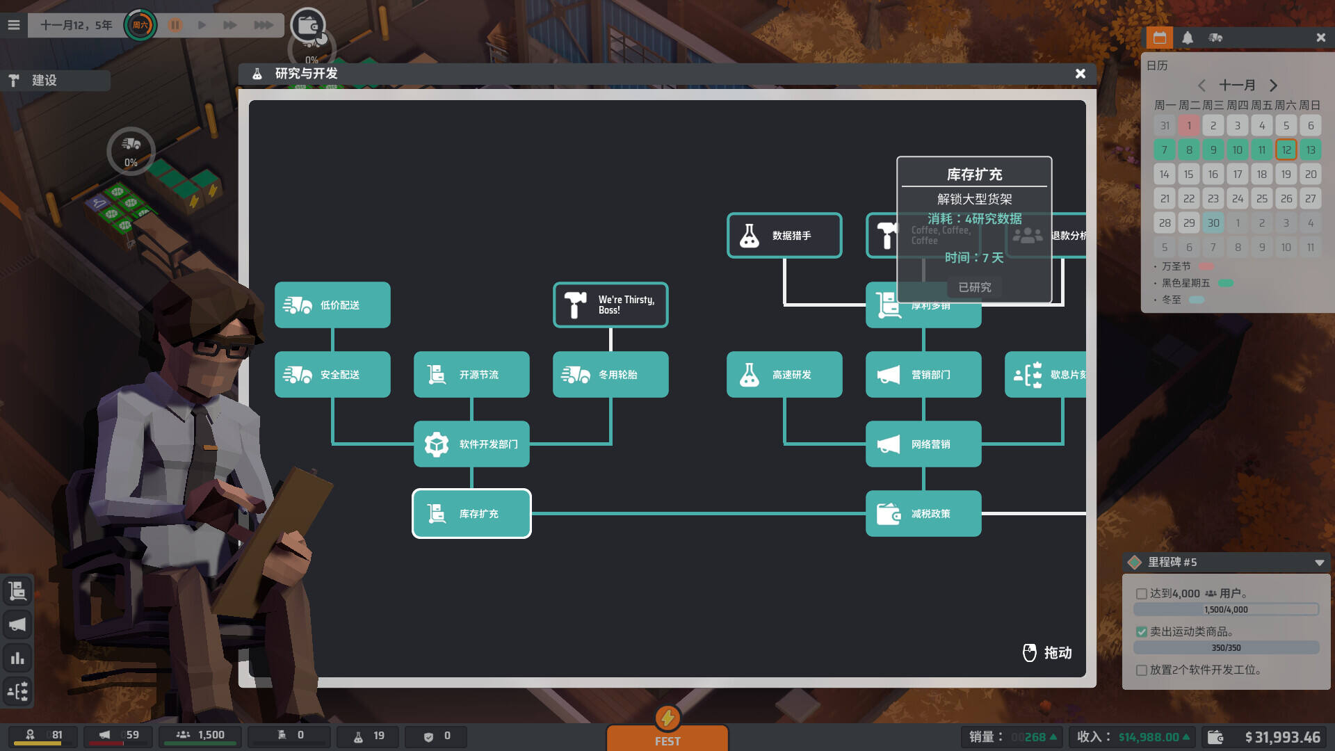This screenshot has width=1335, height=751.
Task: Switch to the notifications bell tab
Action: click(1188, 38)
